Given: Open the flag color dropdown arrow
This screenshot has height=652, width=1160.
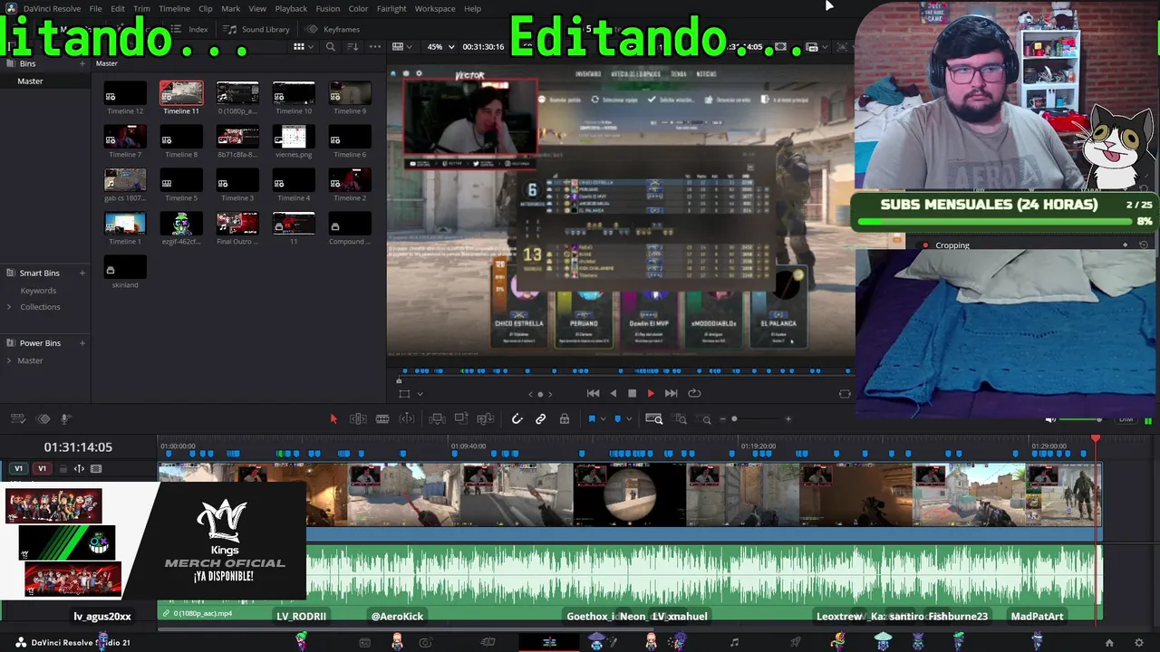Looking at the screenshot, I should tap(603, 419).
